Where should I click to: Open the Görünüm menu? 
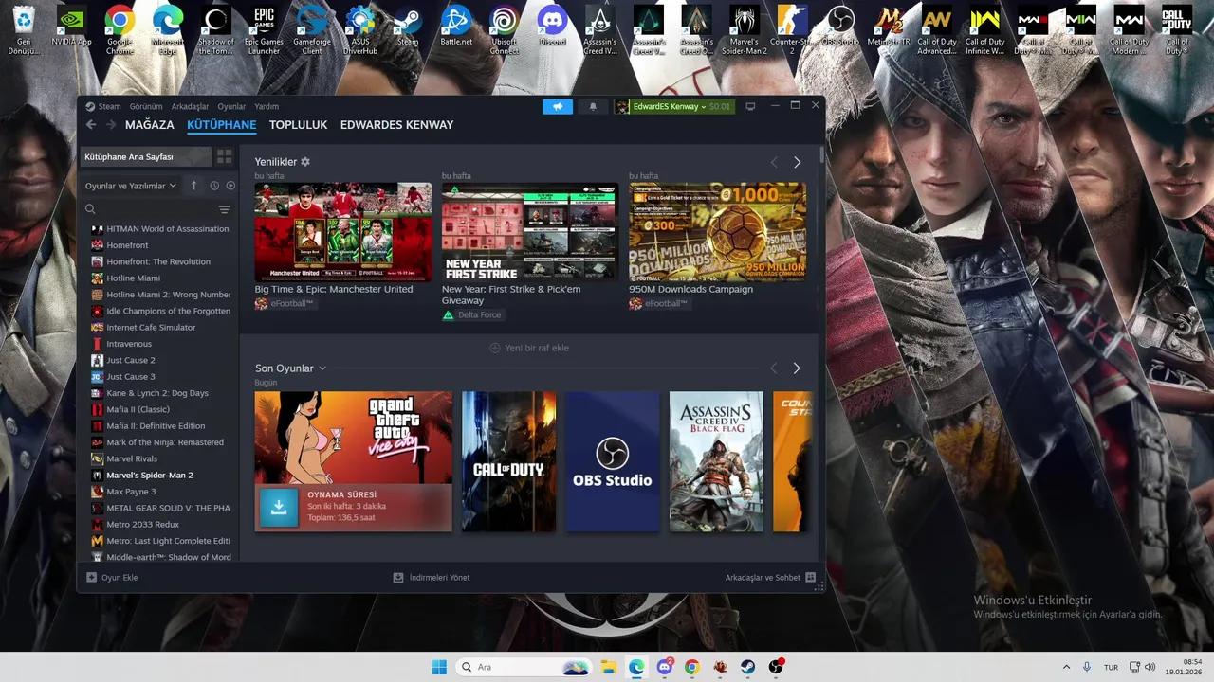click(x=146, y=106)
